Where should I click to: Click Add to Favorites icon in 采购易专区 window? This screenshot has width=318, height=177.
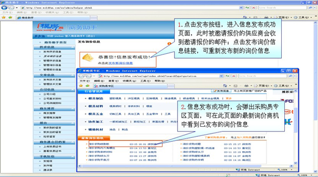pyautogui.click(x=88, y=86)
